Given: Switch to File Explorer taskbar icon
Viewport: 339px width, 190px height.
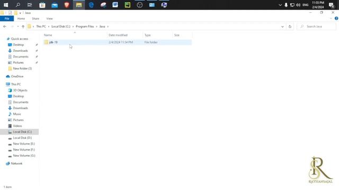Looking at the screenshot, I should pos(79,5).
